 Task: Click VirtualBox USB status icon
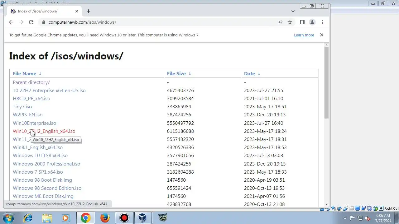345,208
